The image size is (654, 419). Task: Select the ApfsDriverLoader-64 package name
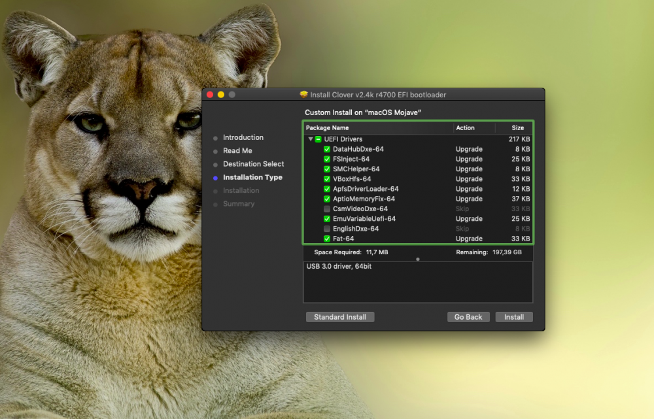tap(366, 189)
